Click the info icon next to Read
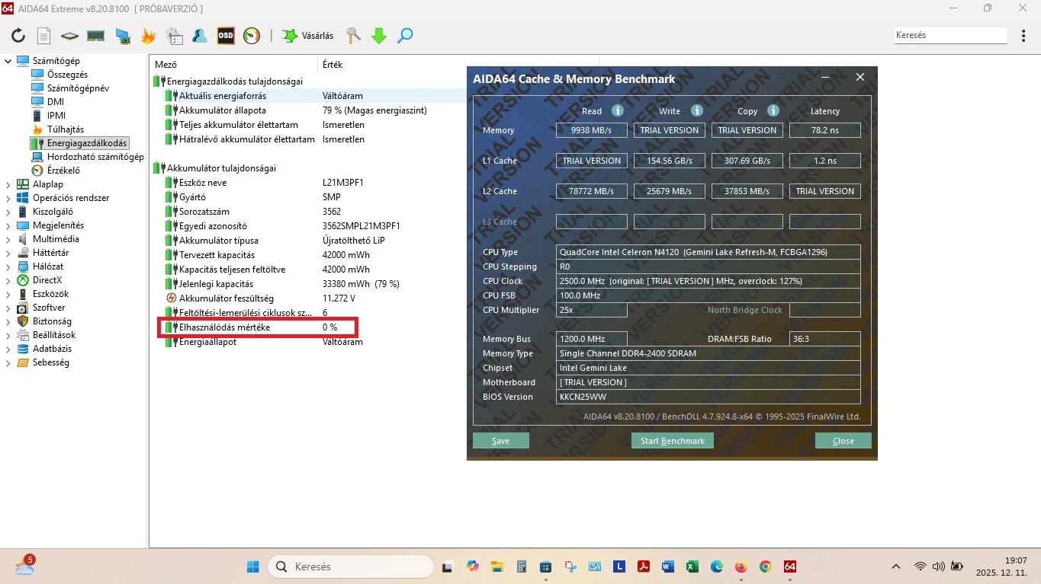1041x584 pixels. point(618,110)
